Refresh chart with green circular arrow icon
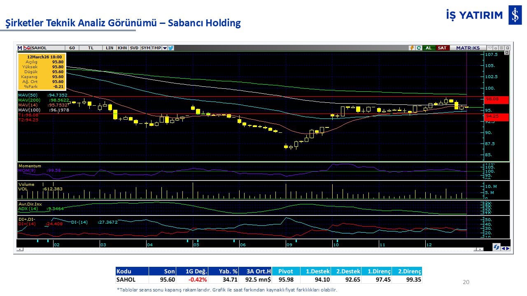Screen dimensions: 527x296 [419, 48]
